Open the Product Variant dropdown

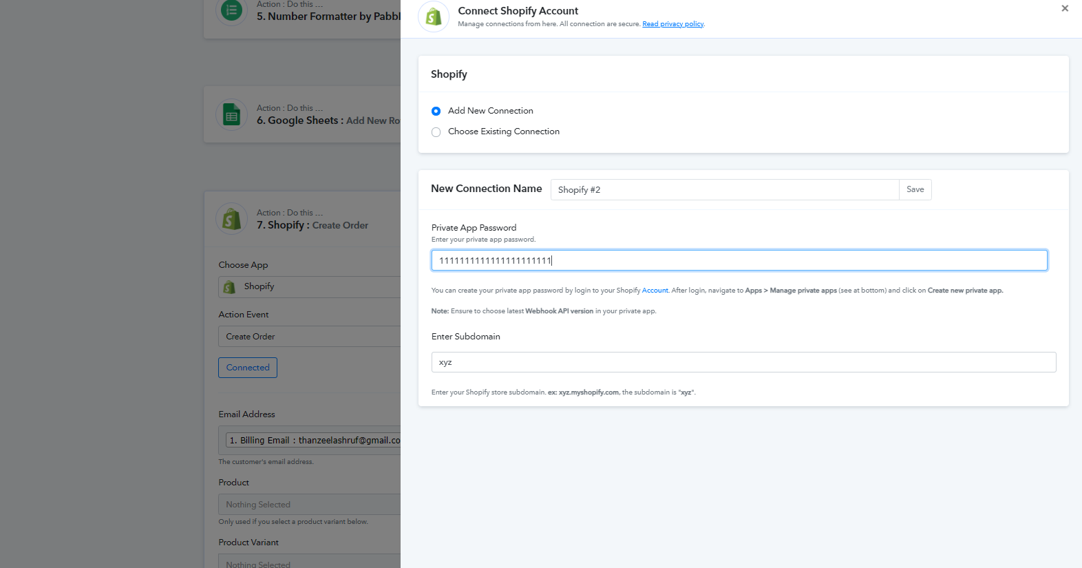click(310, 560)
